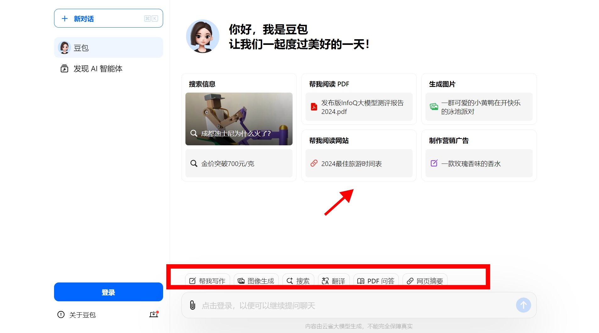Select the 帮我写作 skill chip

[208, 280]
